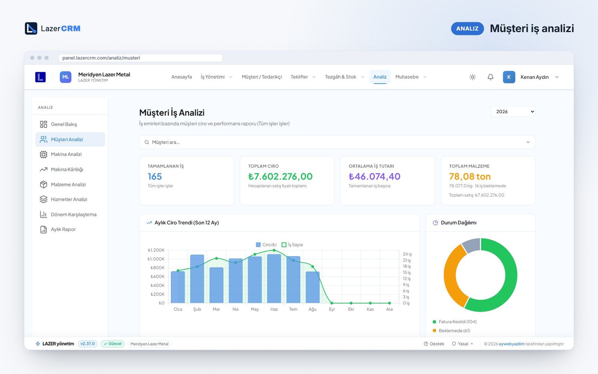Click the Genel Bakış grid icon
598x374 pixels.
(43, 124)
